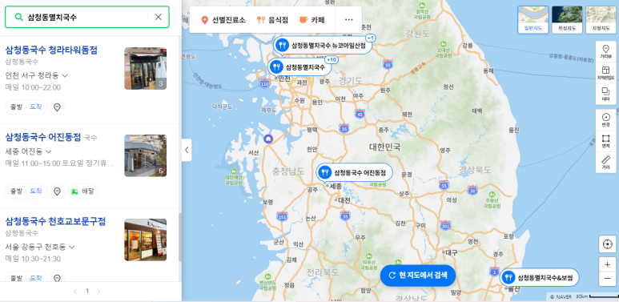Image resolution: width=619 pixels, height=302 pixels.
Task: Click map marker 삼청동멸치국수&보쌈
Action: (539, 277)
